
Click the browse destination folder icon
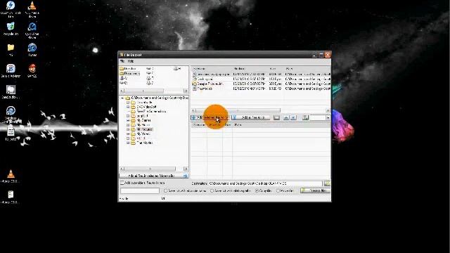click(327, 183)
